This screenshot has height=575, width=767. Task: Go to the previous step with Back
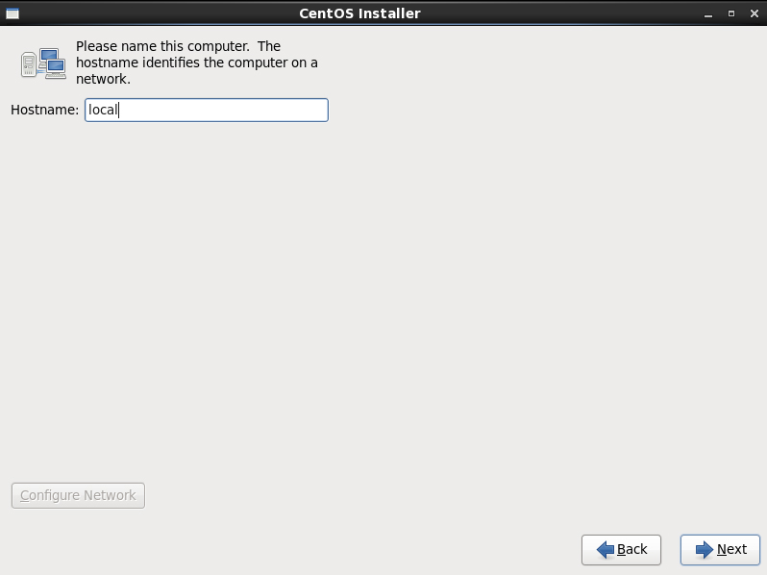coord(621,550)
